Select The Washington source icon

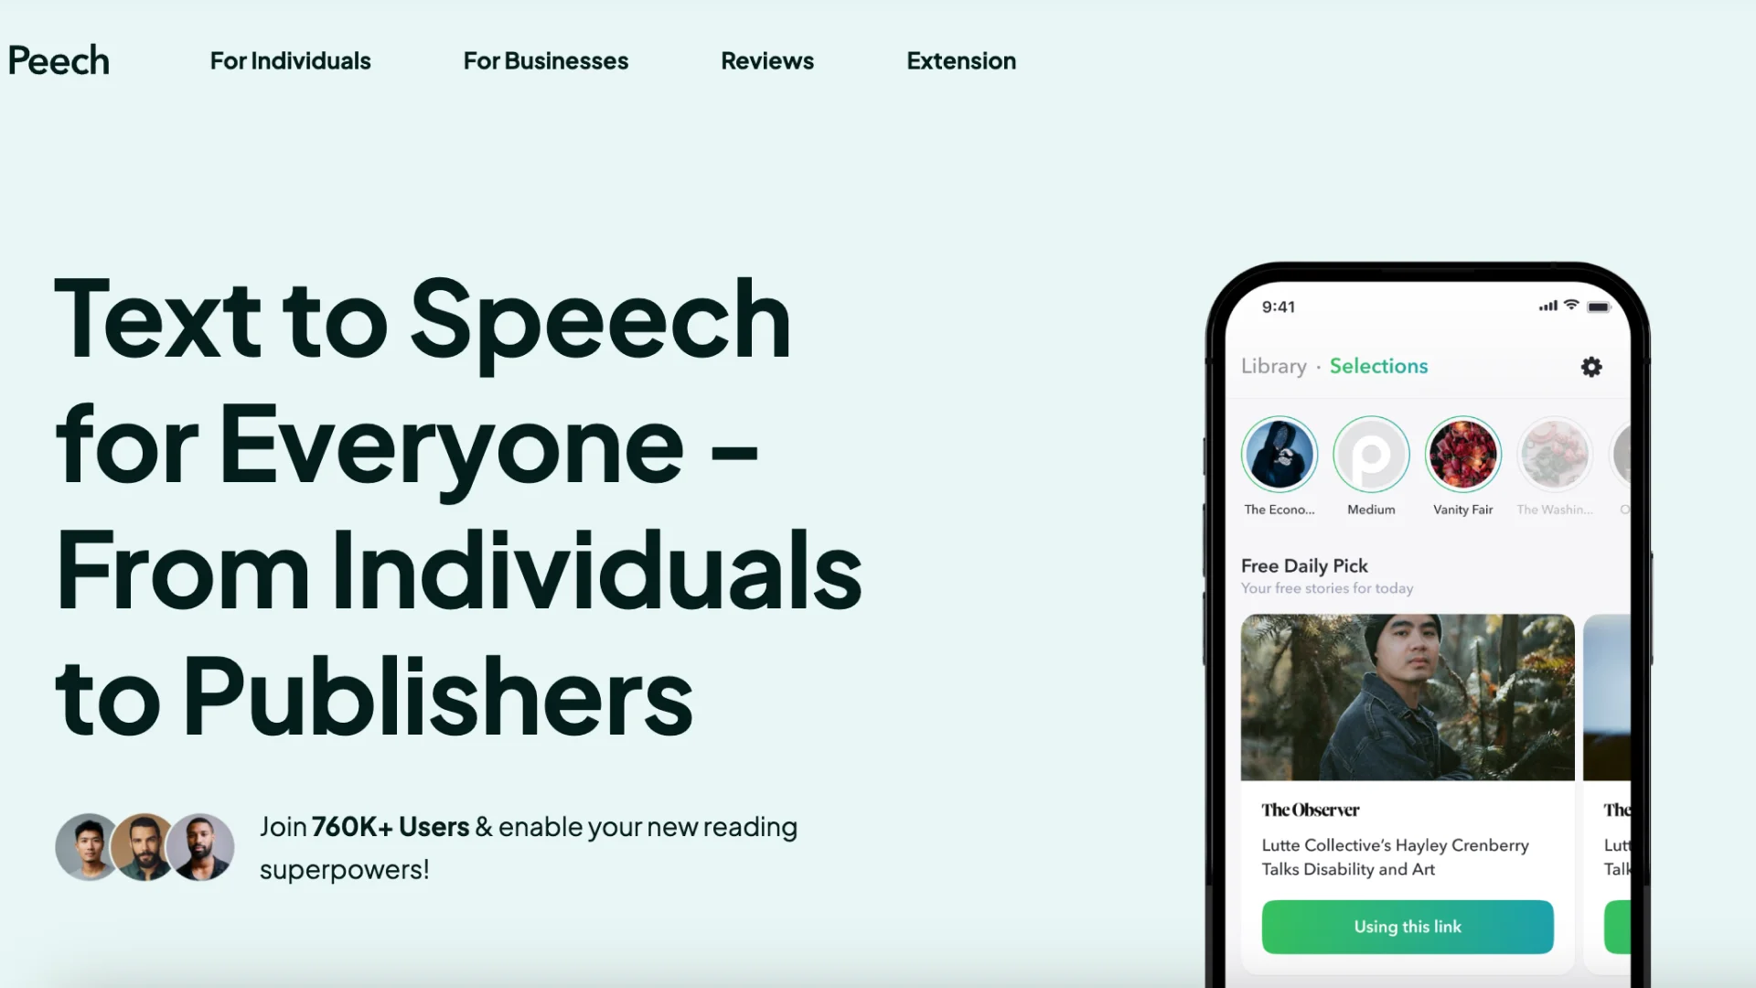tap(1555, 454)
